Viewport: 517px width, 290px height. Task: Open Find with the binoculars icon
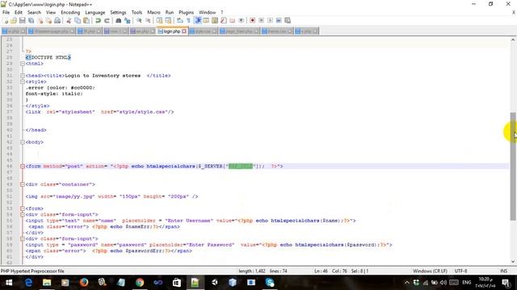[119, 20]
